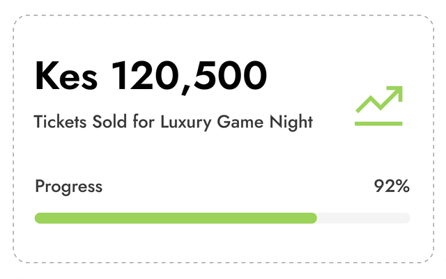Click the green filled part of progress bar
Viewport: 446px width, 279px height.
click(x=174, y=218)
